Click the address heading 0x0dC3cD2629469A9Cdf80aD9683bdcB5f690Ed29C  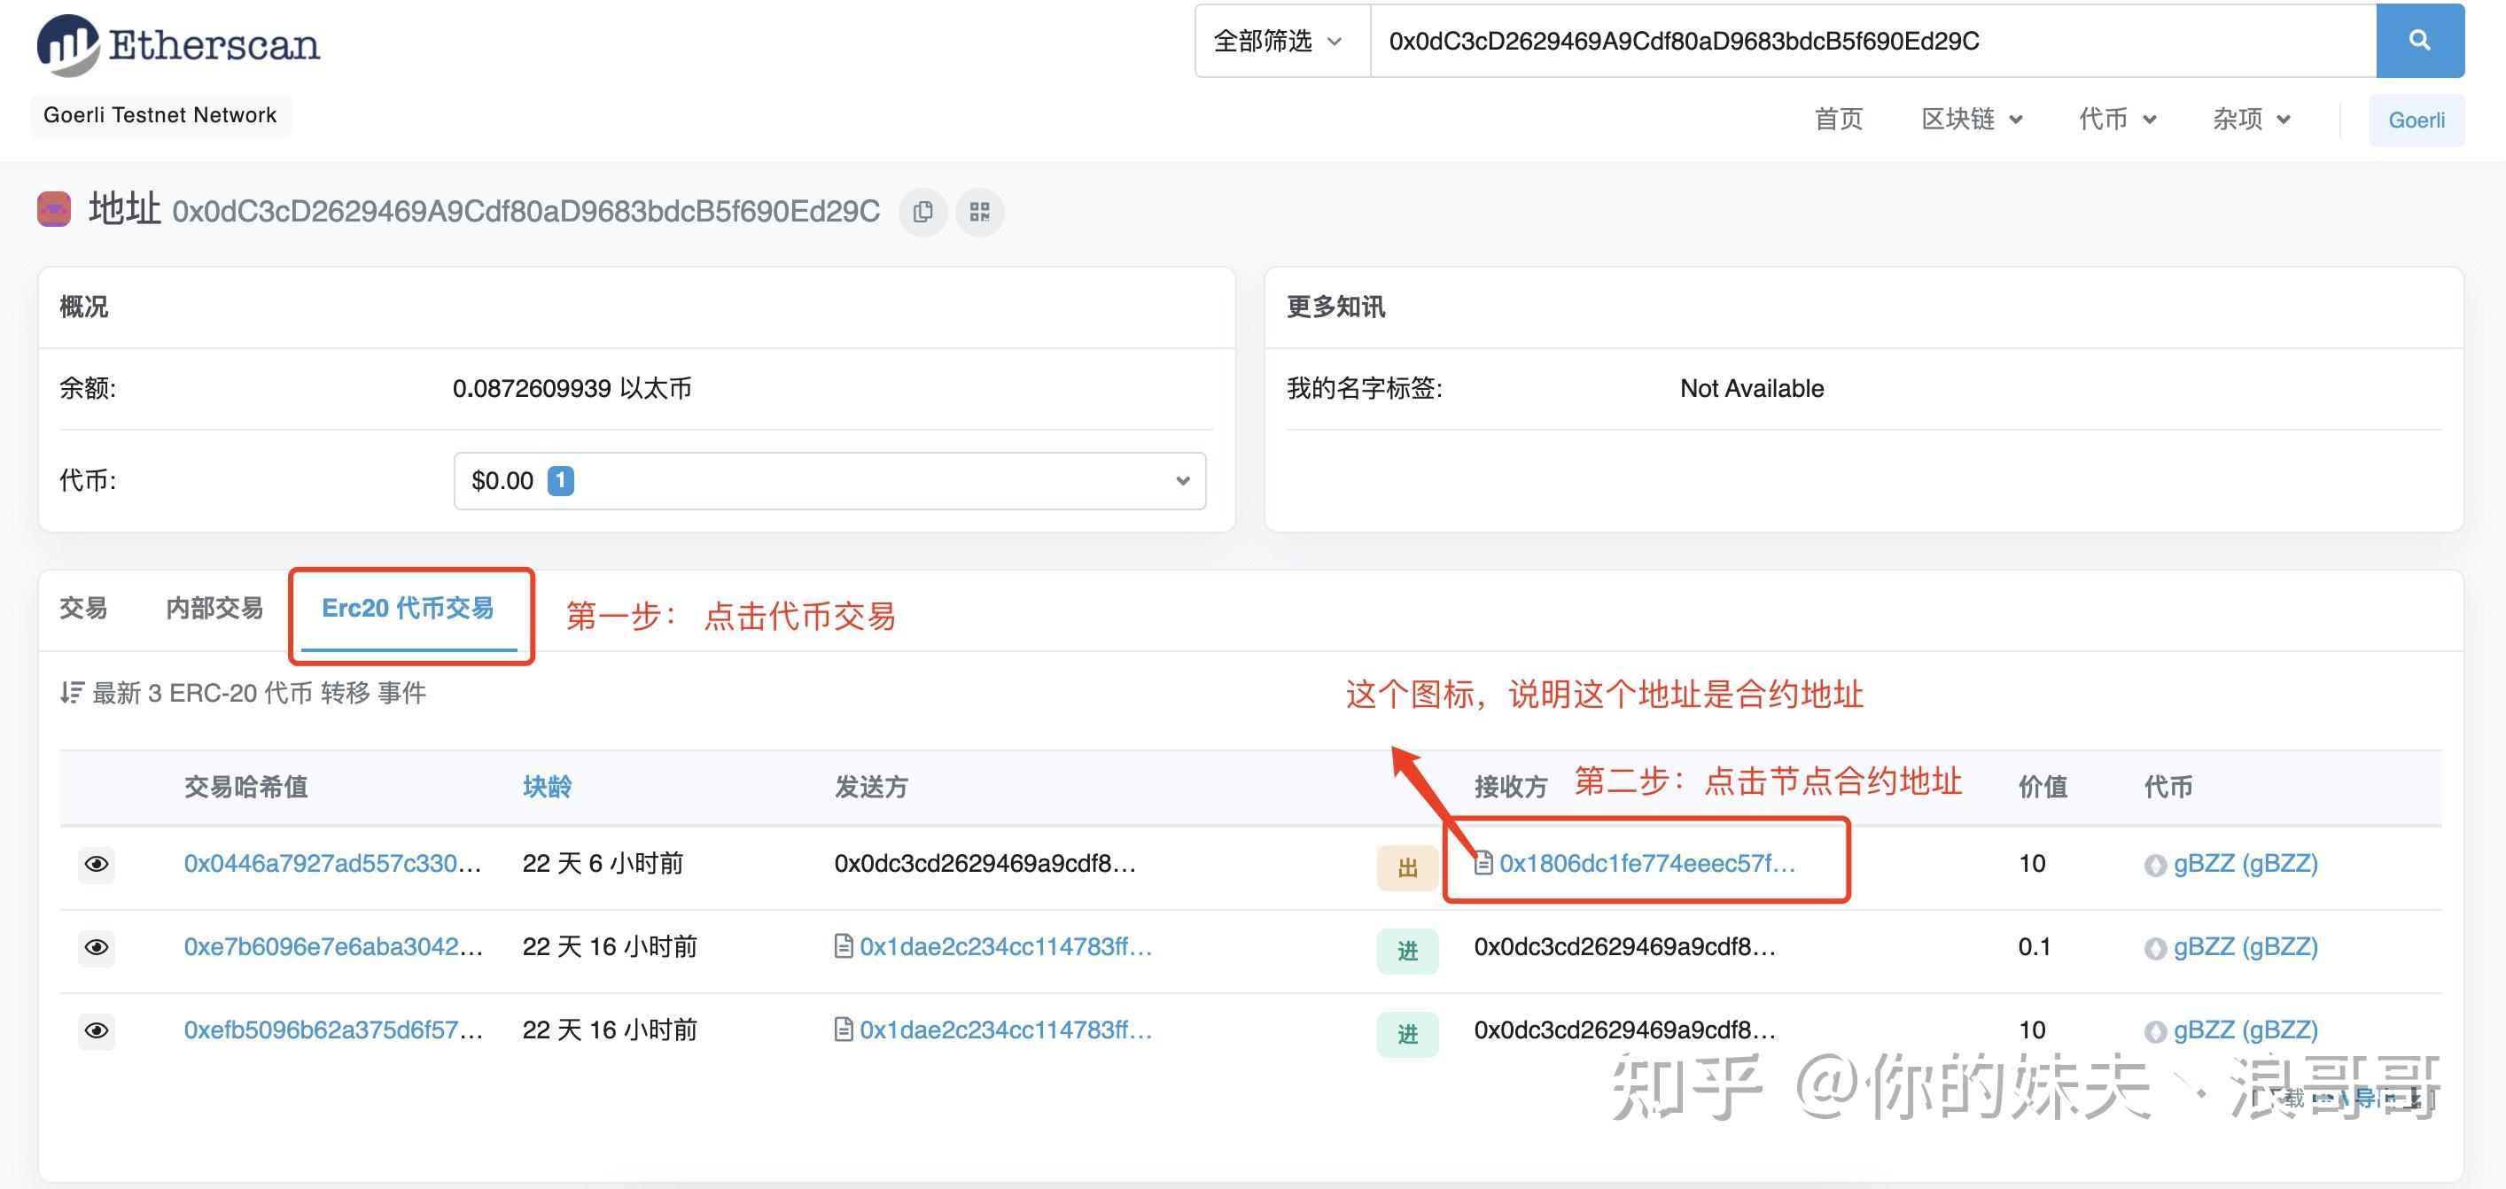click(526, 211)
